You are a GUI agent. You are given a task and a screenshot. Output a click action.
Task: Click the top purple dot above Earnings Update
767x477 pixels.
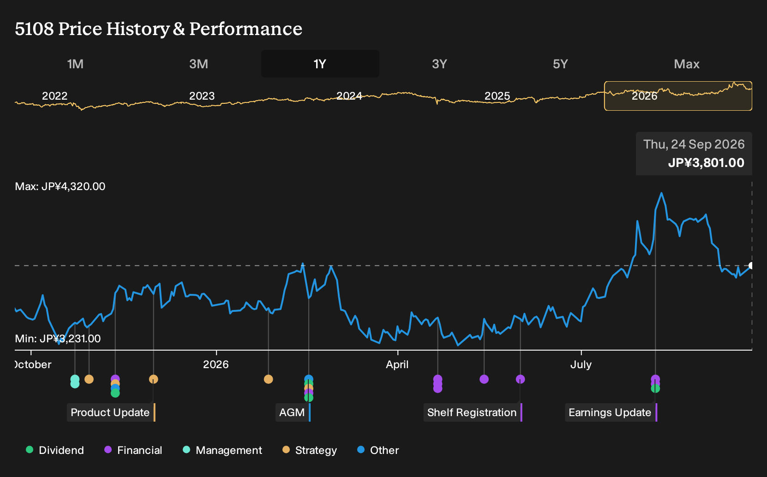(x=655, y=379)
